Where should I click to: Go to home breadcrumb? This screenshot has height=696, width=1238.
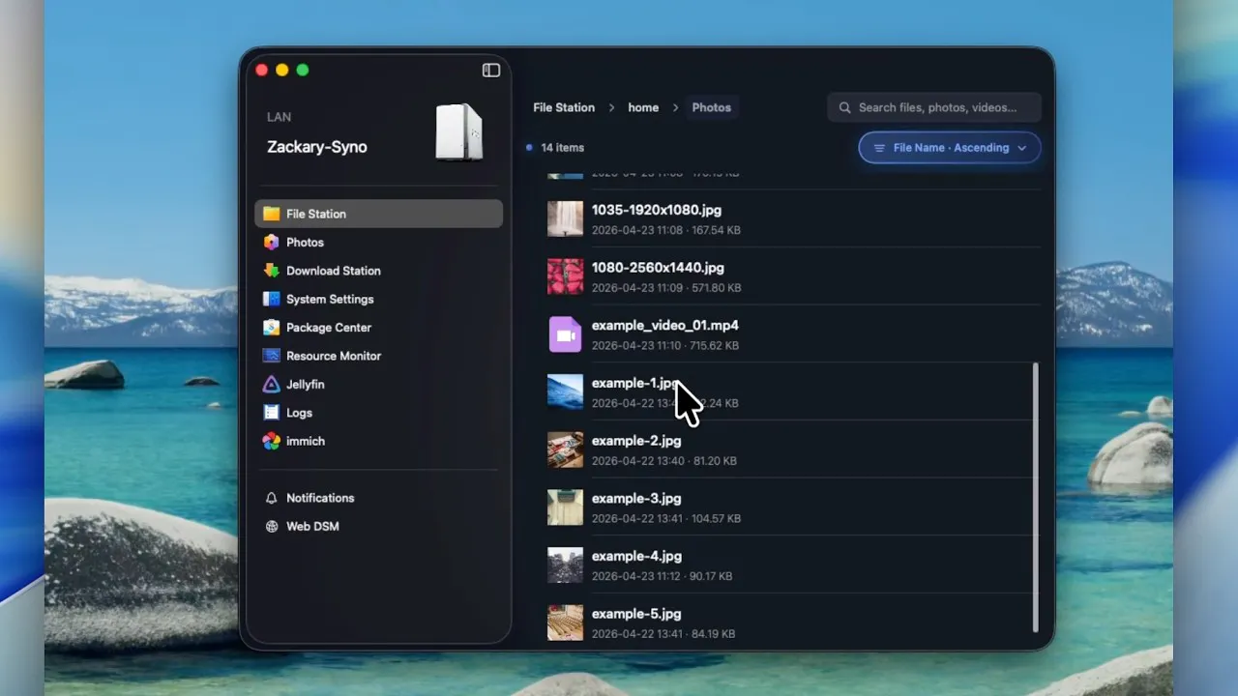tap(643, 107)
